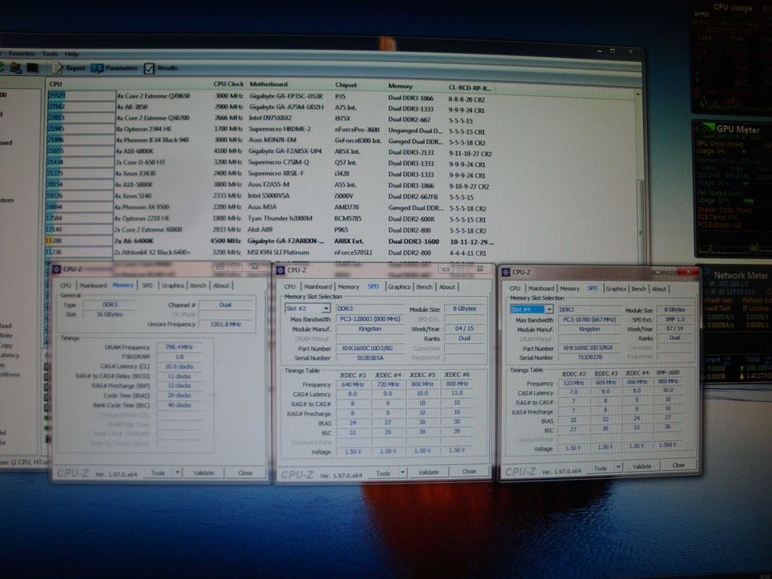772x579 pixels.
Task: Click the Network Meter gadget title
Action: (741, 275)
